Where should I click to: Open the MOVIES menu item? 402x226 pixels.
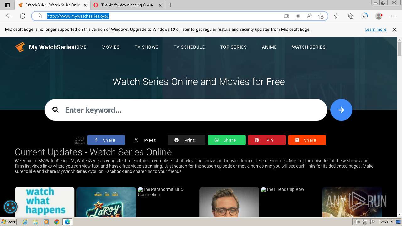[x=111, y=47]
